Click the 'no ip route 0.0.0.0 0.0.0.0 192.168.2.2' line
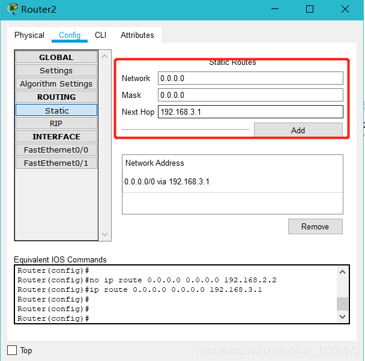The height and width of the screenshot is (361, 365). [147, 280]
